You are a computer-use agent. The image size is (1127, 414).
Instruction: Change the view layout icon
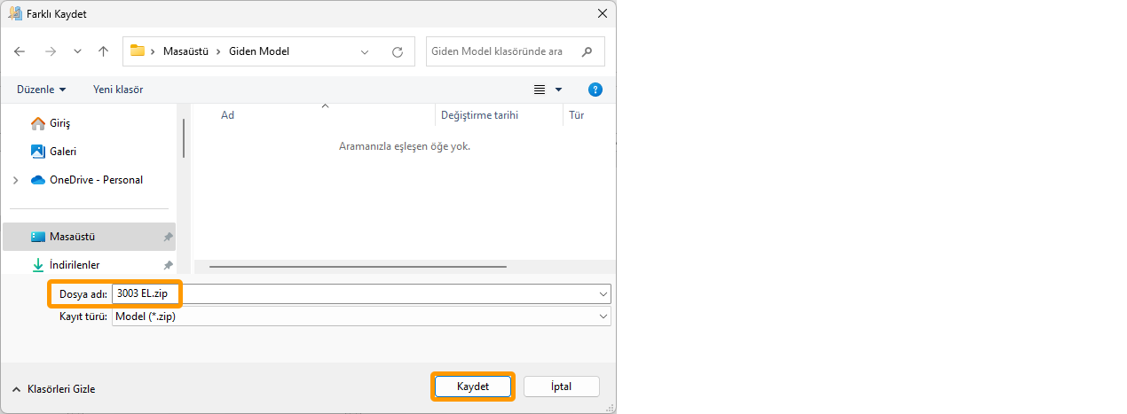(540, 90)
